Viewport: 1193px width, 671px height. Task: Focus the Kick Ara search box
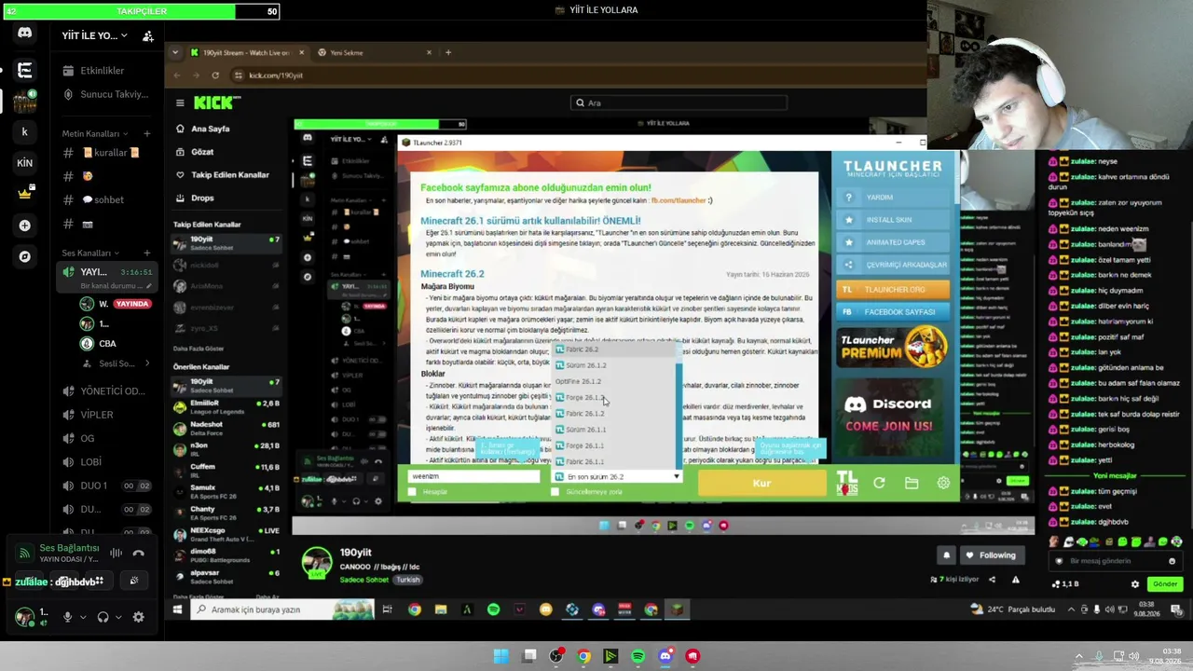[679, 103]
